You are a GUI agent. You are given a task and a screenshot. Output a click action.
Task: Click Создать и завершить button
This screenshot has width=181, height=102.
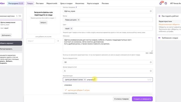[142, 99]
